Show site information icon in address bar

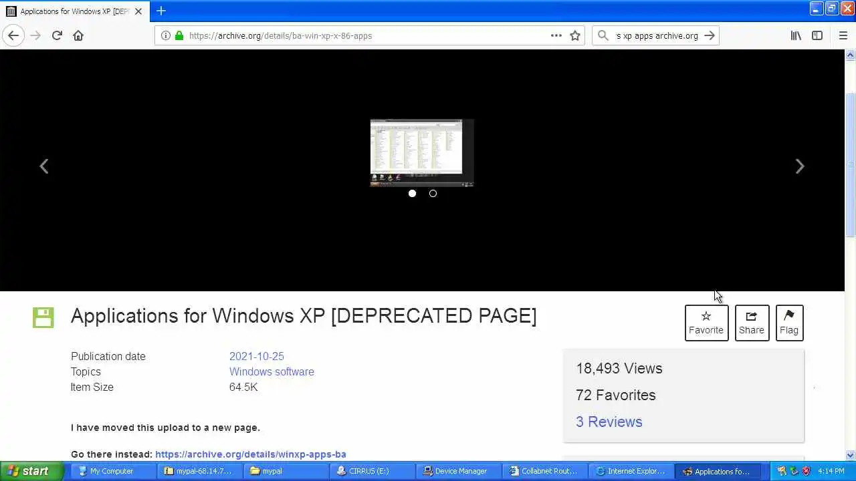tap(165, 35)
